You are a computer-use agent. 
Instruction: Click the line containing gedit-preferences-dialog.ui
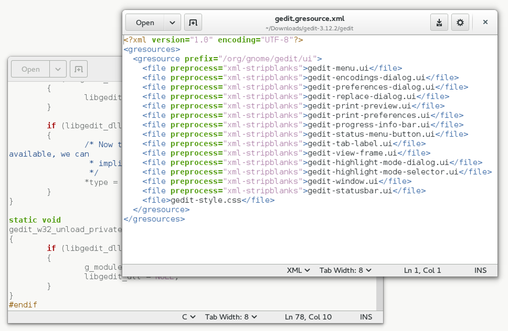[305, 87]
